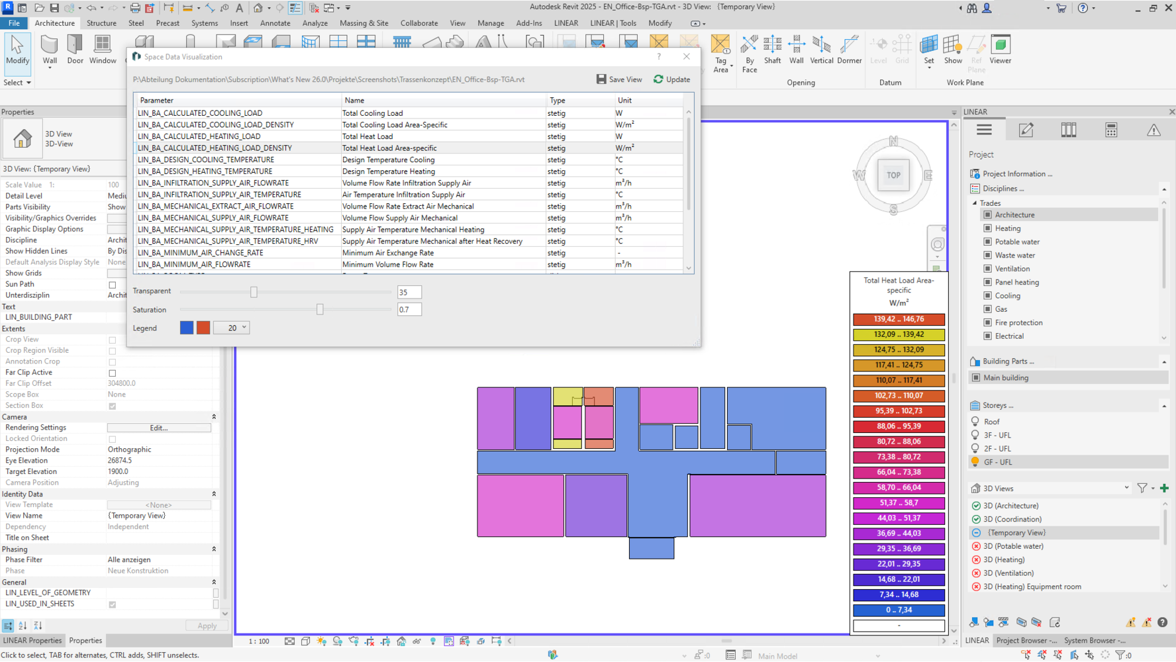Open the Massing & Site ribbon tab
The image size is (1176, 662).
click(x=364, y=23)
